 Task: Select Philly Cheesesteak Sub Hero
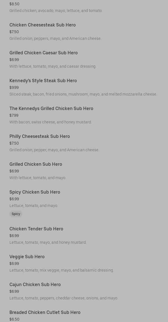coord(39,136)
